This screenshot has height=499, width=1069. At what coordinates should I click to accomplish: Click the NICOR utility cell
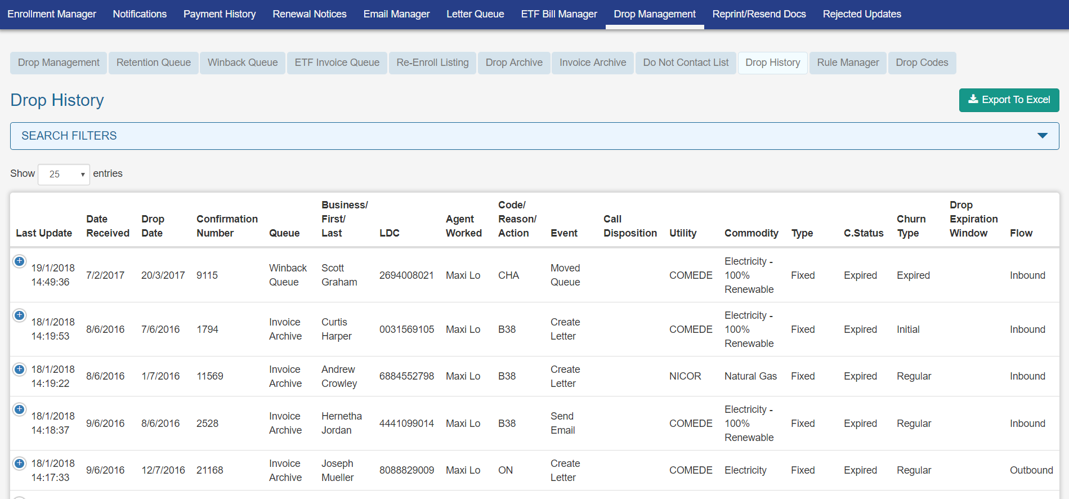[x=685, y=376]
